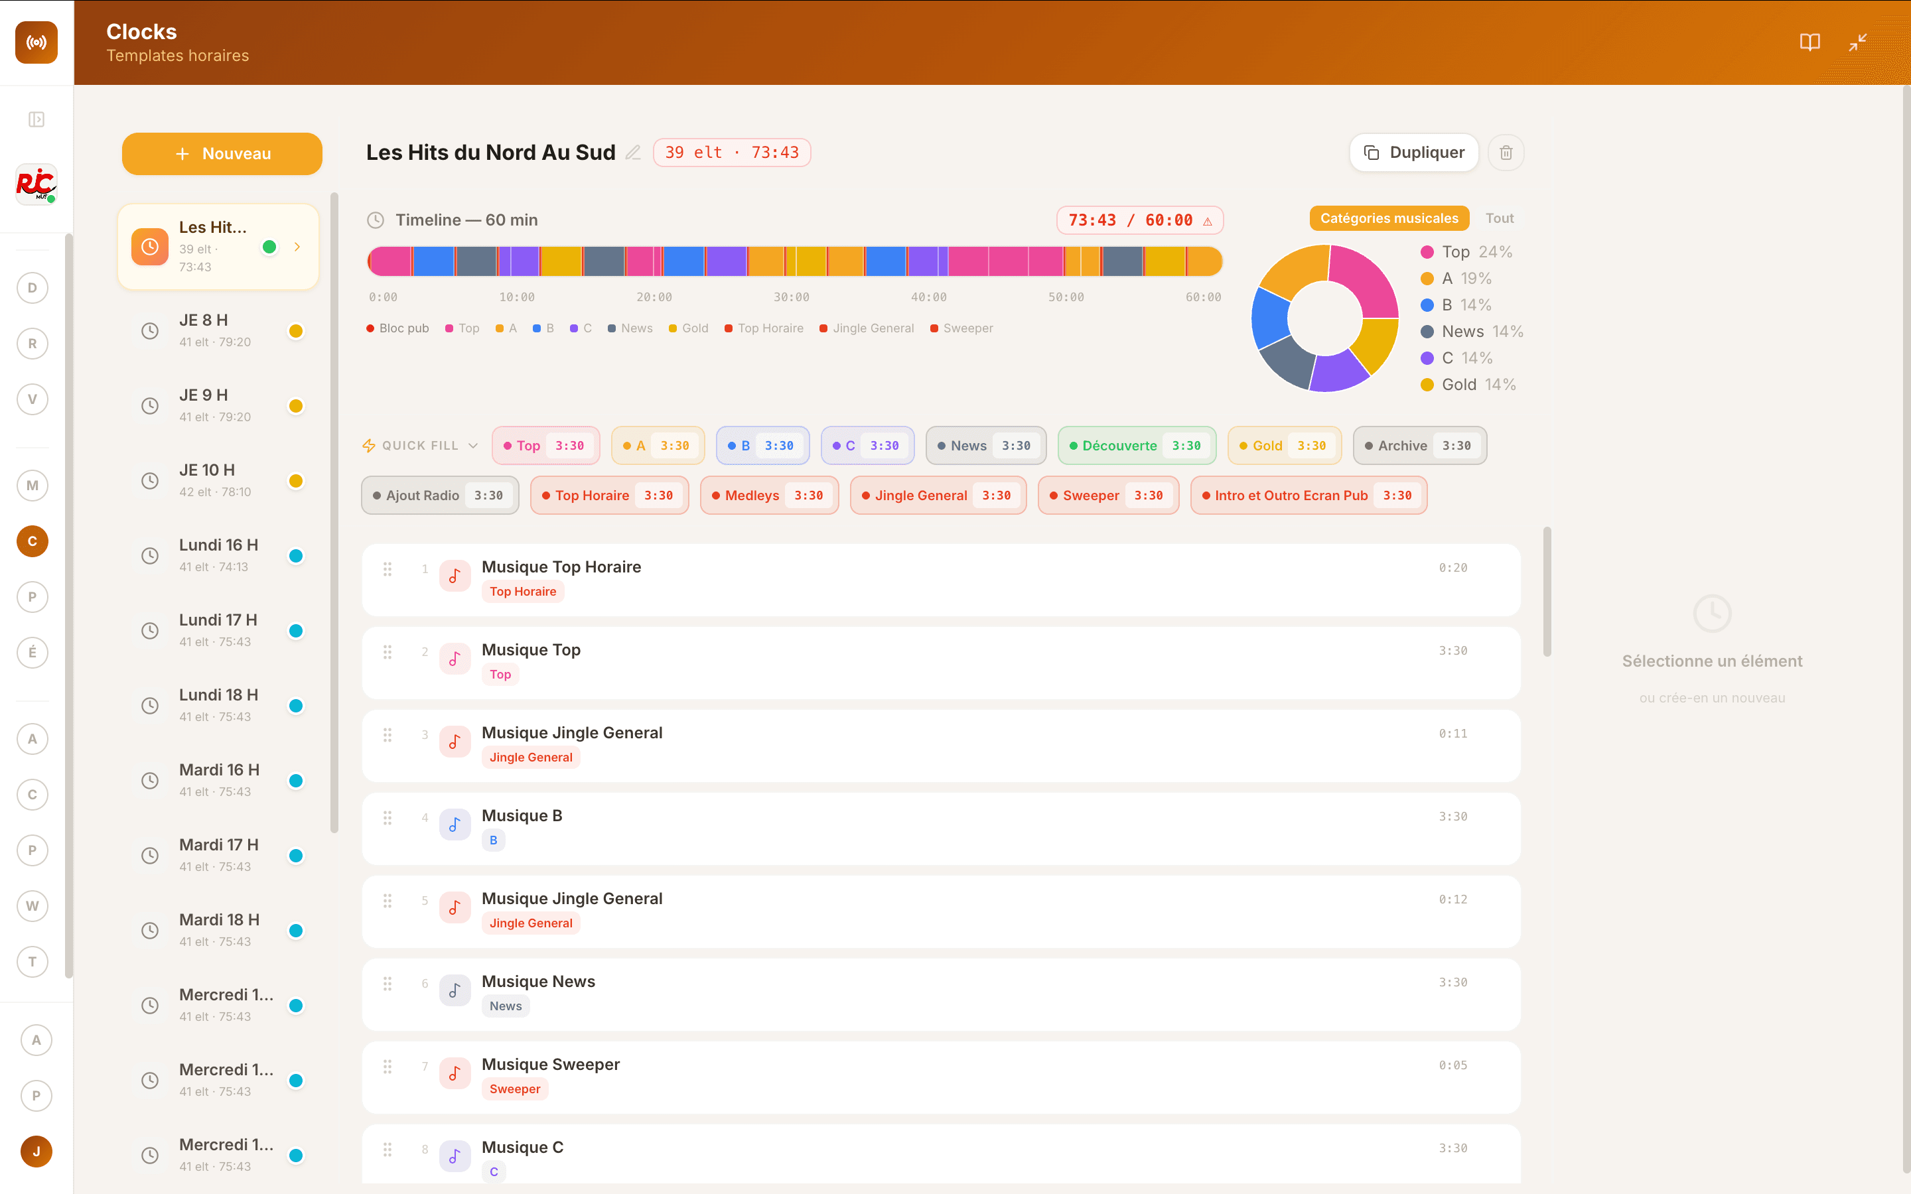Viewport: 1911px width, 1194px height.
Task: Click the É sidebar circle
Action: coord(33,652)
